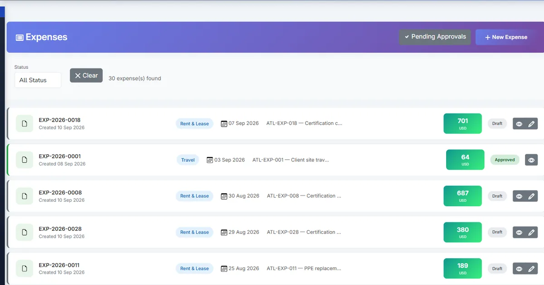Screen dimensions: 544x285
Task: Create a New Expense
Action: (x=506, y=37)
